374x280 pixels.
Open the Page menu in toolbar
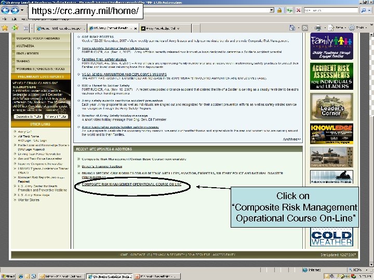click(x=336, y=28)
